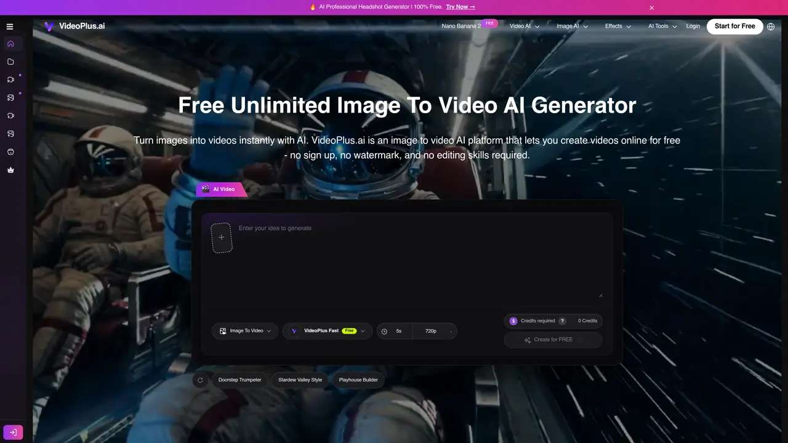This screenshot has height=443, width=788.
Task: Expand the Effects menu
Action: pos(618,26)
